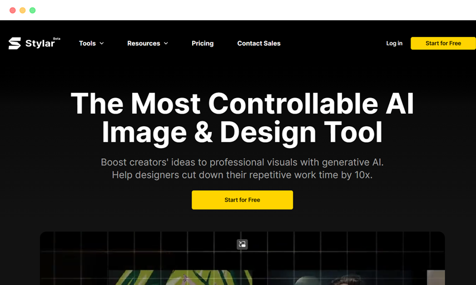The image size is (476, 285).
Task: Click the Stylar brand name text
Action: pos(40,43)
